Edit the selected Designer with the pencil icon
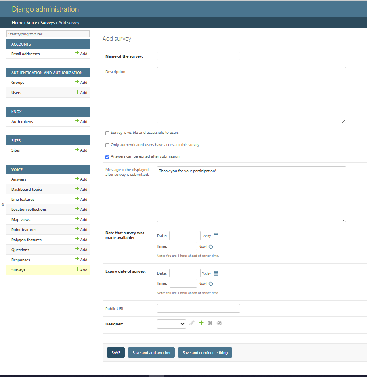The height and width of the screenshot is (377, 367). [x=192, y=323]
